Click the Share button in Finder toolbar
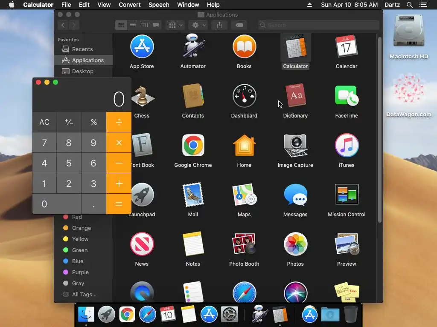 (x=219, y=25)
